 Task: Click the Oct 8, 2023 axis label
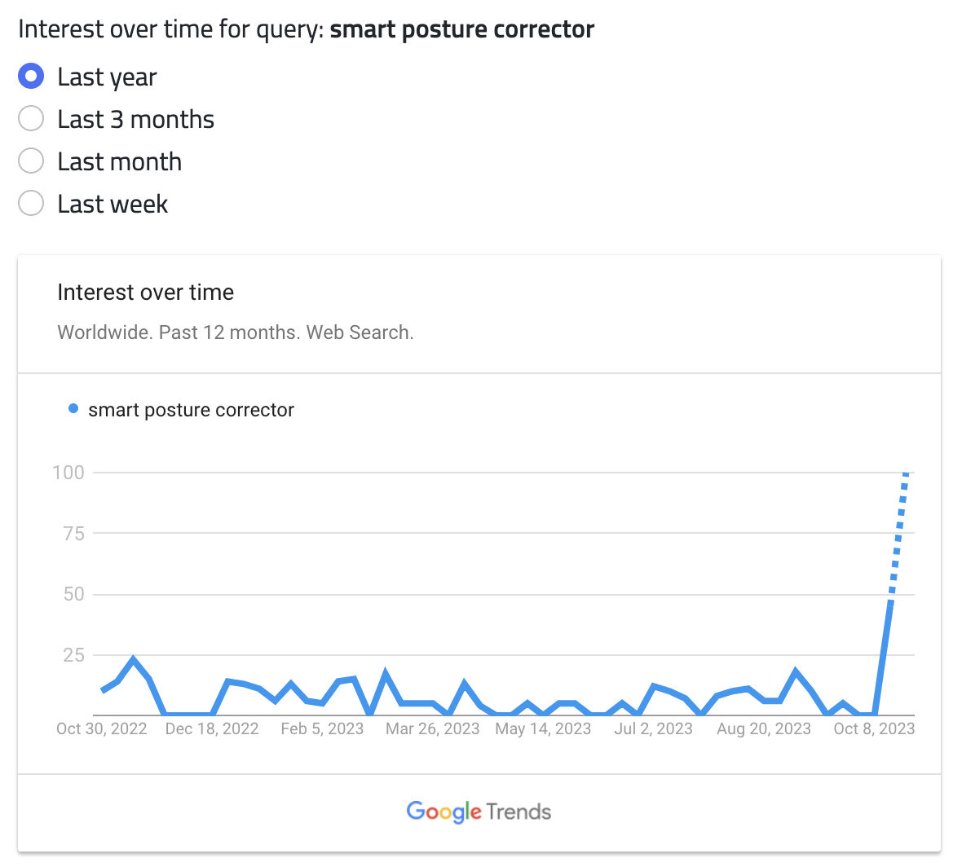click(874, 728)
